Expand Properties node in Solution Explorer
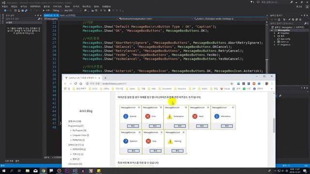Image resolution: width=310 pixels, height=174 pixels. click(275, 33)
